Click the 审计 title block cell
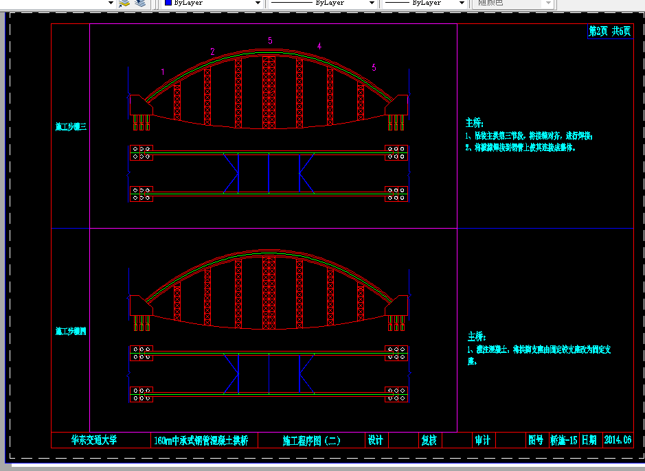 (x=482, y=440)
